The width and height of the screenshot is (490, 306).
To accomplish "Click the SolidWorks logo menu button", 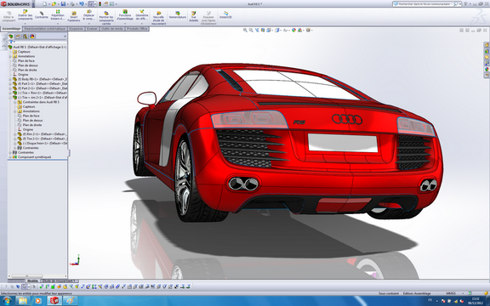I will (16, 3).
